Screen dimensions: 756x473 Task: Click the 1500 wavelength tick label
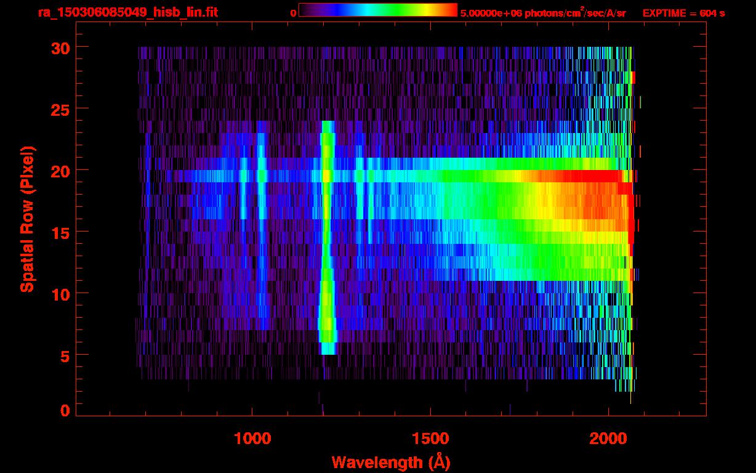coord(430,439)
